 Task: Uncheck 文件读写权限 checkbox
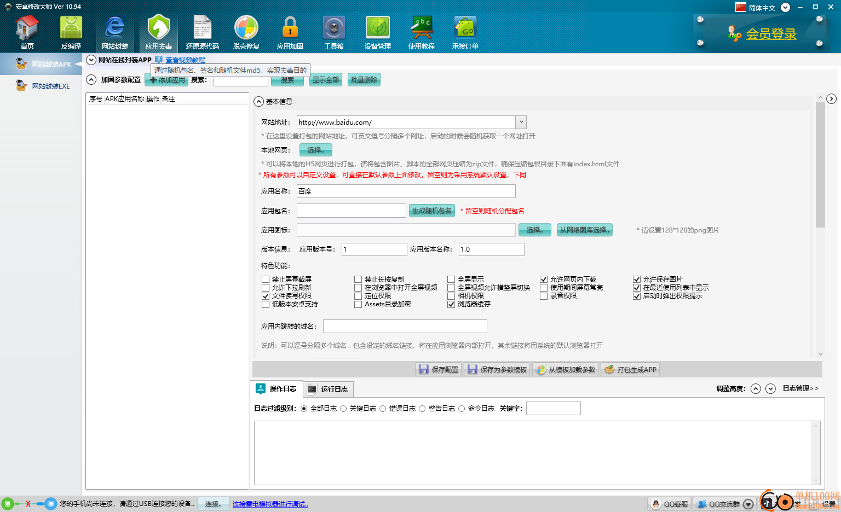coord(266,295)
